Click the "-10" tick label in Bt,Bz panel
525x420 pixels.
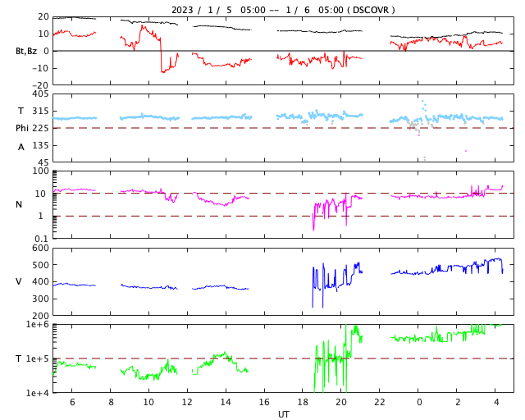pos(40,68)
